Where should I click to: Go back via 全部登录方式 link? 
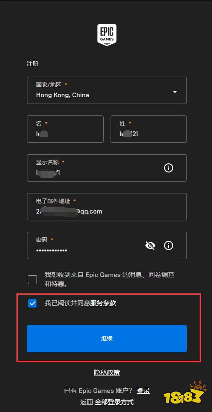[114, 402]
